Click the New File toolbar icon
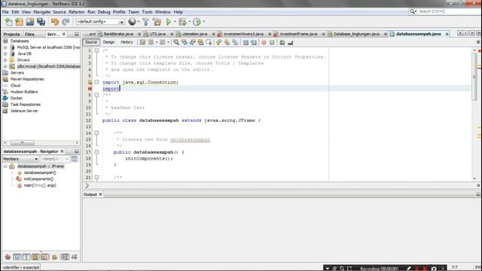This screenshot has width=482, height=271. point(8,22)
